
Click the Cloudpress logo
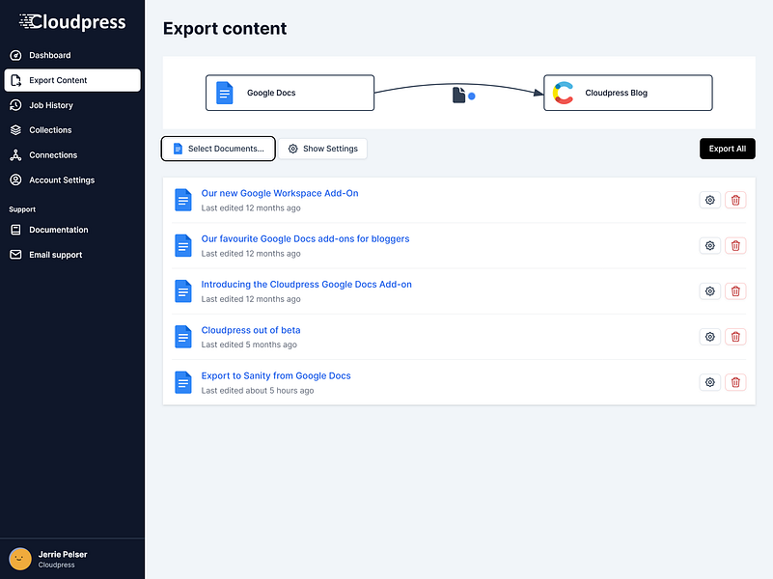click(x=72, y=21)
